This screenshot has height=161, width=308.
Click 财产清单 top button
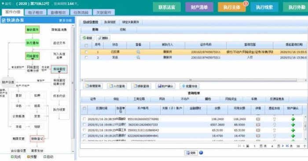pos(199,7)
